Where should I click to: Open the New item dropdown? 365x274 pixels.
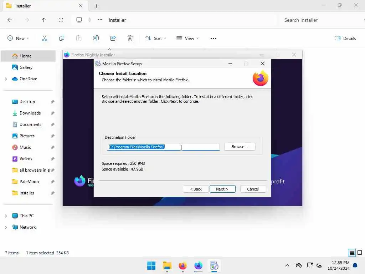[18, 38]
